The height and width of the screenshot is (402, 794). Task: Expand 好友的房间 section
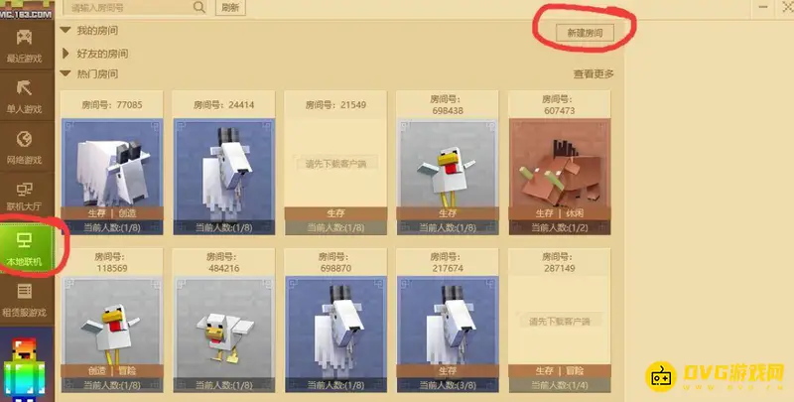[65, 54]
